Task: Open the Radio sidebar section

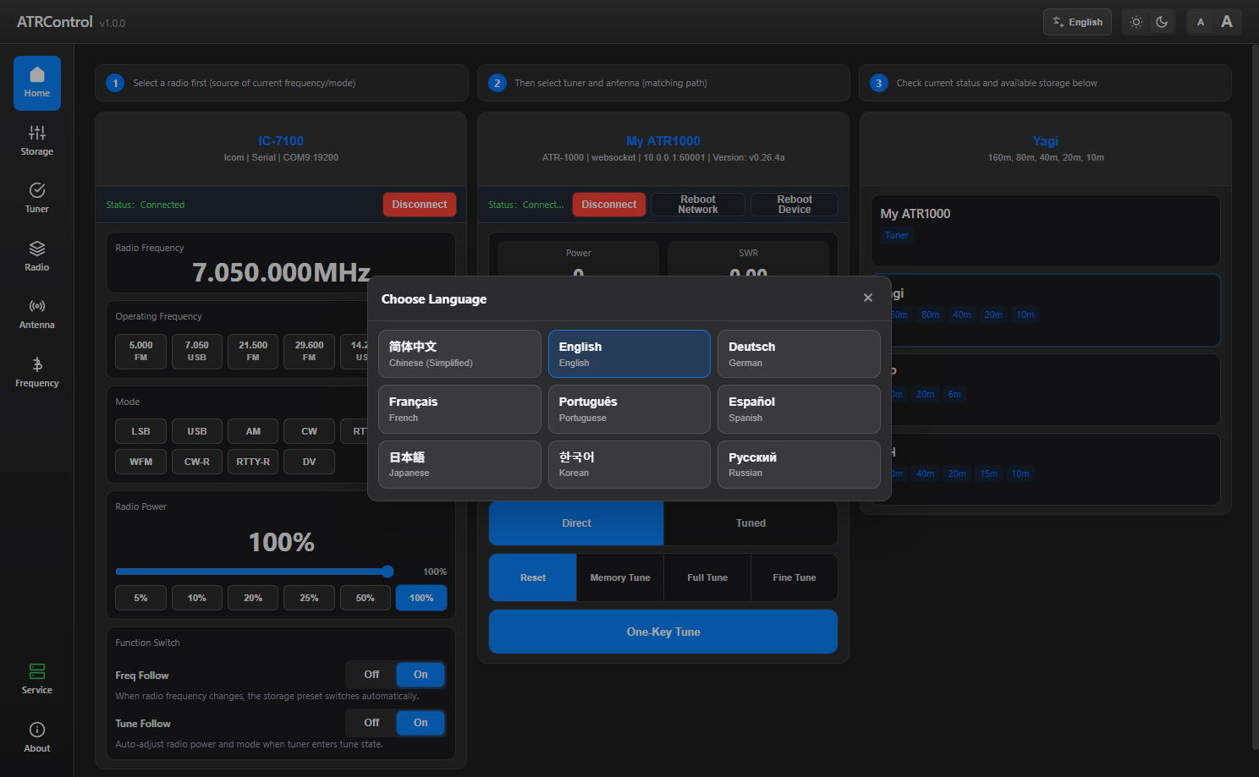Action: 37,257
